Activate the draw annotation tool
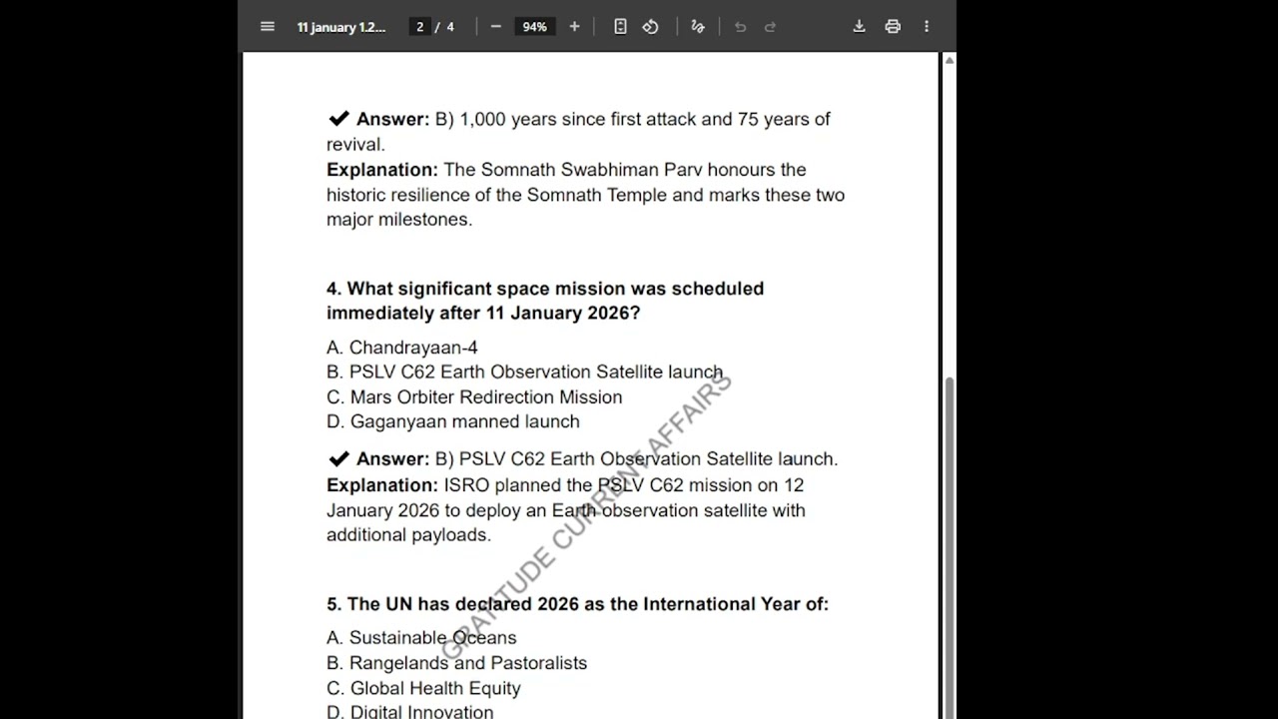 (698, 27)
